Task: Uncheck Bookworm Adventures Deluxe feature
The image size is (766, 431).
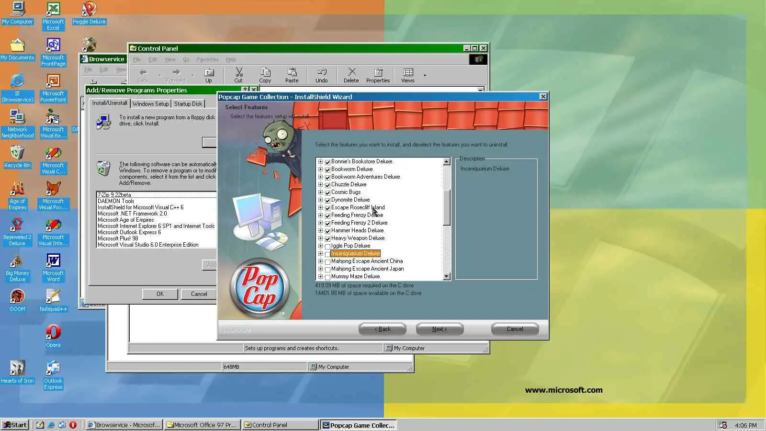Action: coord(328,177)
